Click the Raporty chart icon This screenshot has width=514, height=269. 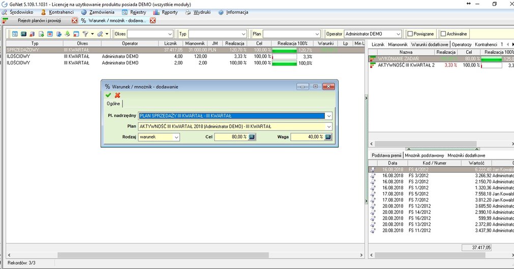pyautogui.click(x=157, y=12)
